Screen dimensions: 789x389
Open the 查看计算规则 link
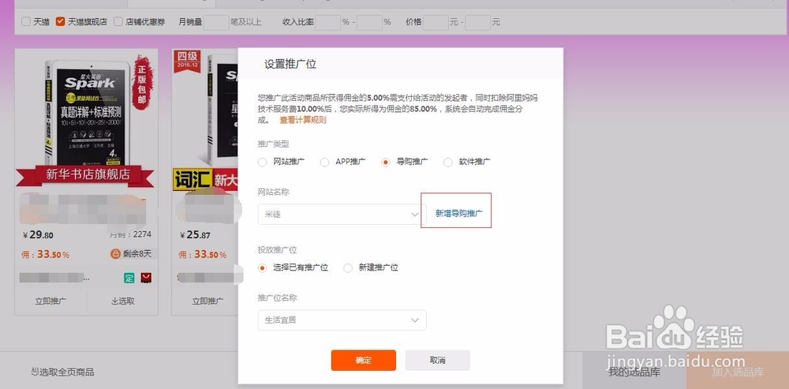coord(303,120)
